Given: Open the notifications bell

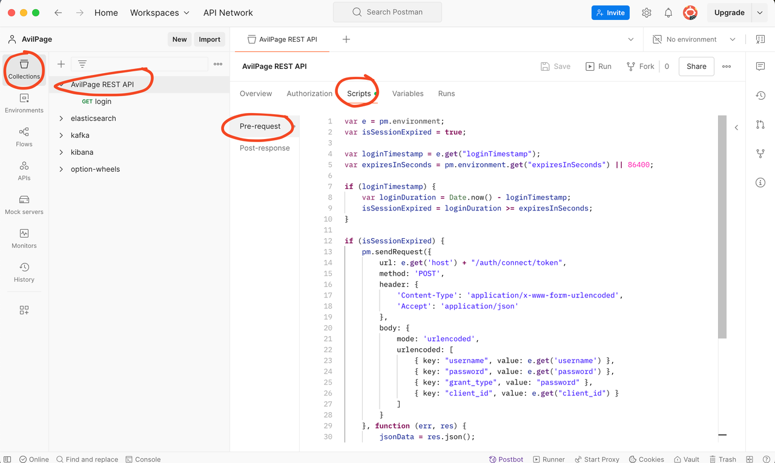Looking at the screenshot, I should (668, 13).
